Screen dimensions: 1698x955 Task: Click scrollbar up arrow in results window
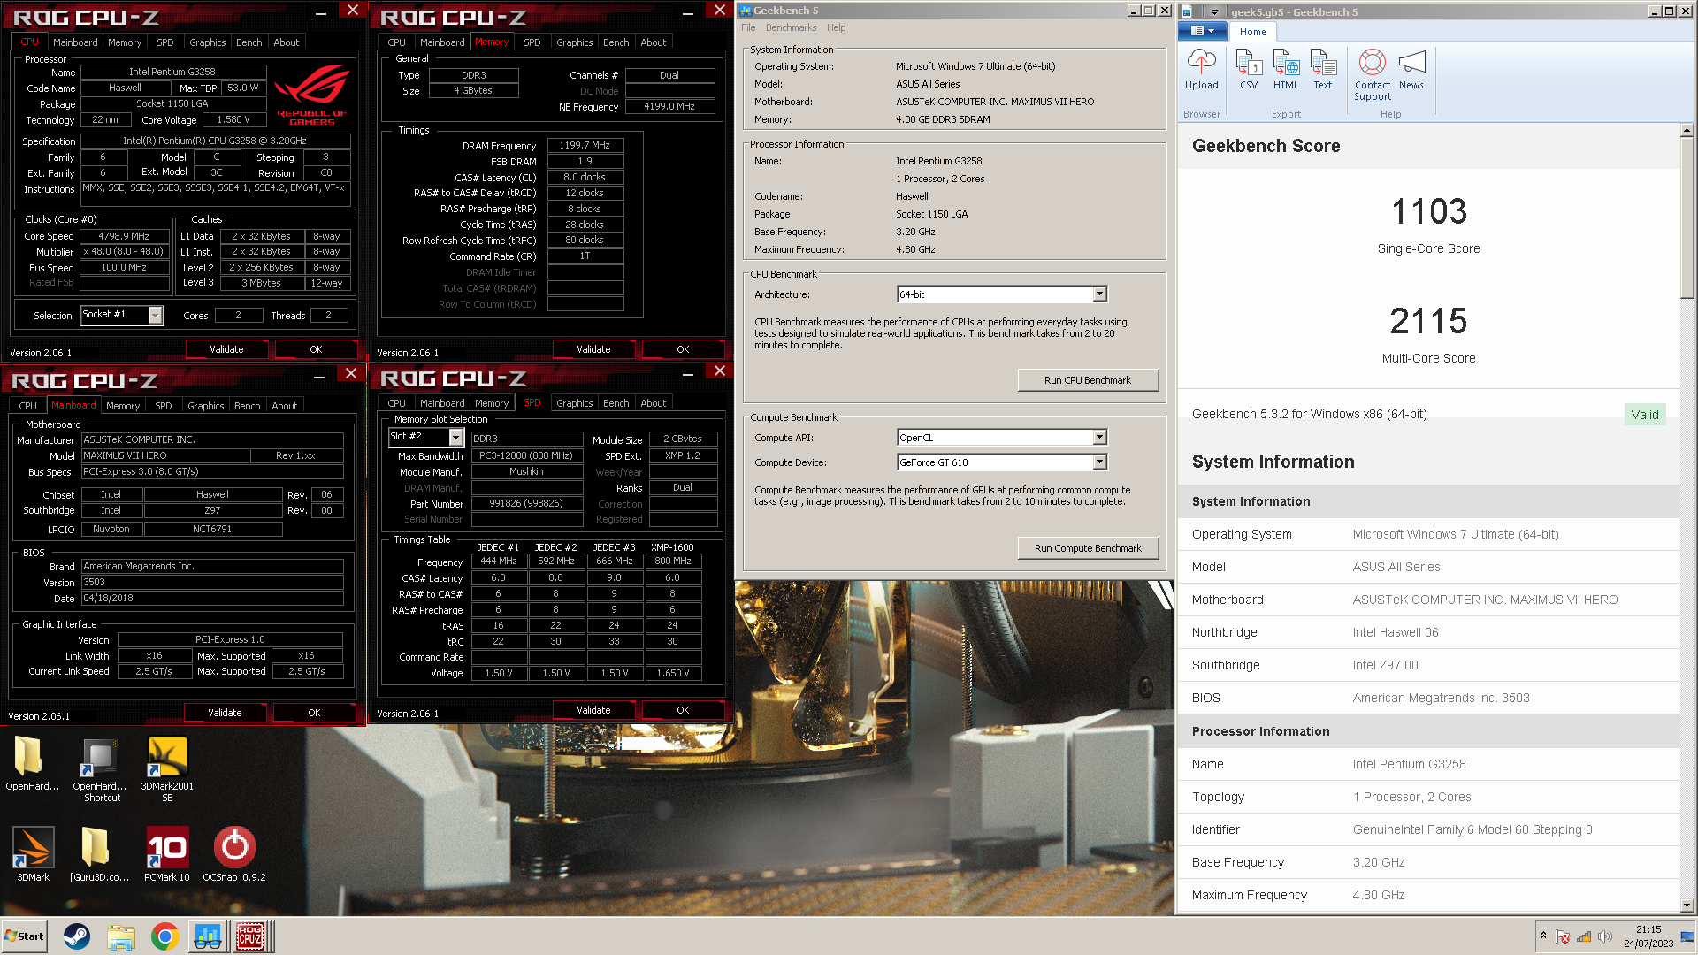coord(1687,130)
